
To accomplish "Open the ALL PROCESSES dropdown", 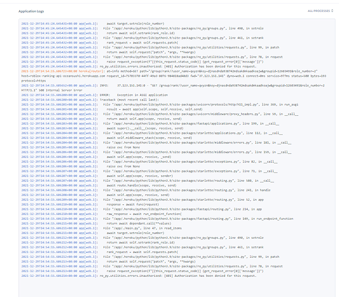I will click(321, 11).
